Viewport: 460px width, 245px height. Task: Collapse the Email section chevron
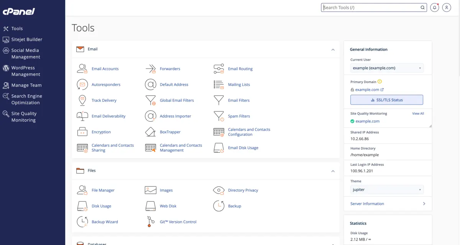click(333, 50)
